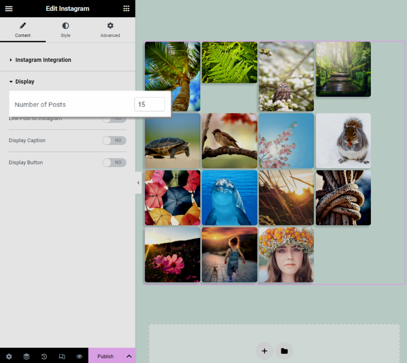Click the Number of Posts label
This screenshot has width=407, height=363.
tap(40, 105)
